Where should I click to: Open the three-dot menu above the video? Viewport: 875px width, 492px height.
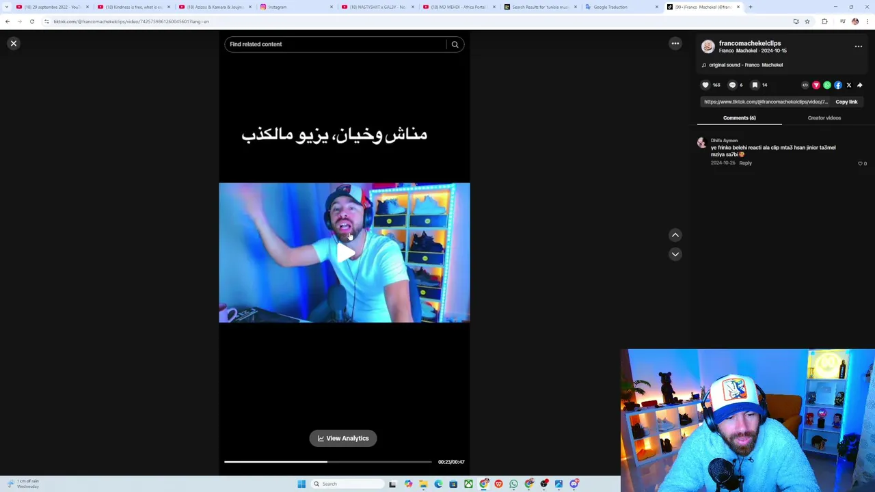pyautogui.click(x=675, y=44)
